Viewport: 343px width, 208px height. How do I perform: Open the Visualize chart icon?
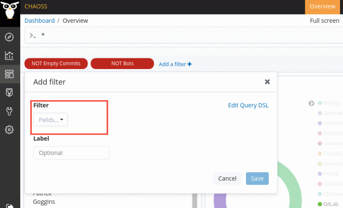click(x=9, y=55)
